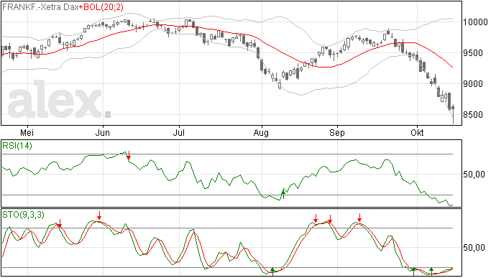
Task: Click the 8500 price axis label
Action: click(x=473, y=115)
